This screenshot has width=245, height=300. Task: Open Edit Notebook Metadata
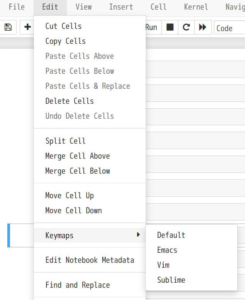tap(90, 260)
